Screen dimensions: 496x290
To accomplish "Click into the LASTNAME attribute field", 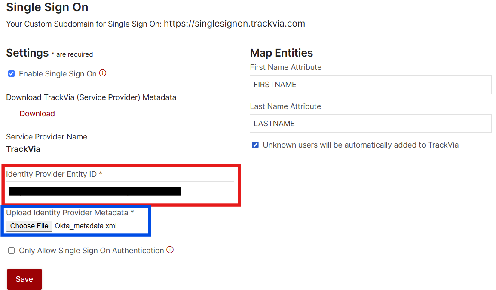I will click(x=370, y=124).
